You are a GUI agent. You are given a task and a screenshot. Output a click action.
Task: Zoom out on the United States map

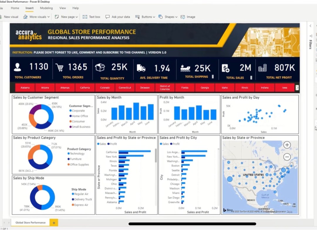tap(287, 157)
